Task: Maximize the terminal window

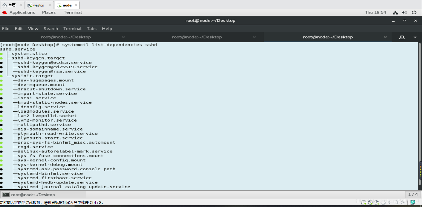Action: coord(404,21)
